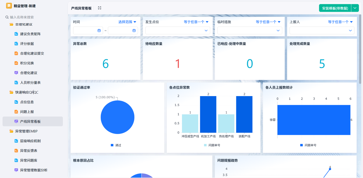363x178 pixels.
Task: Toggle the 通过 legend under the pie chart
Action: [x=116, y=145]
